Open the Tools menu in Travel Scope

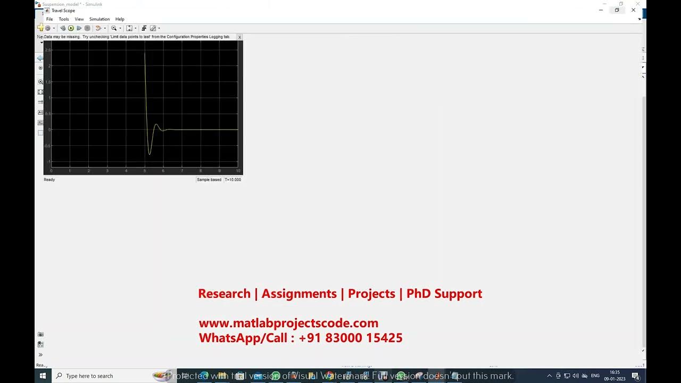[x=64, y=19]
